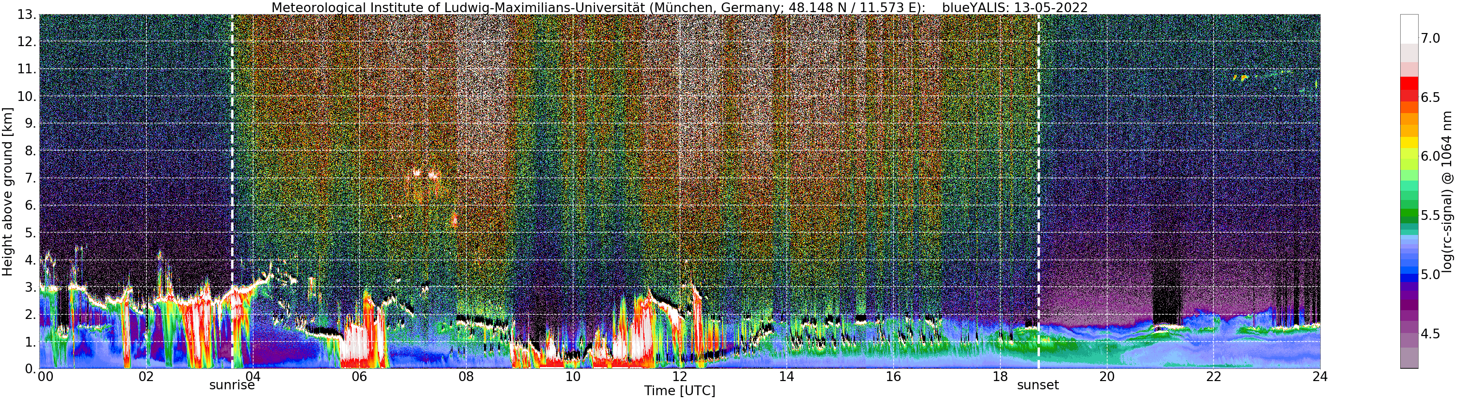Click the '2.' height axis tick label

coord(31,315)
